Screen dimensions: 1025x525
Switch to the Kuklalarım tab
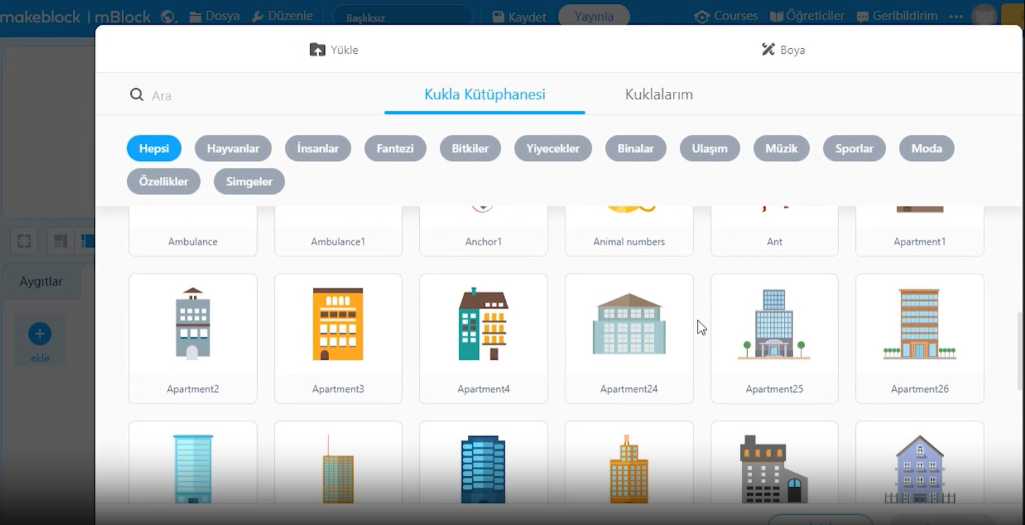(658, 94)
